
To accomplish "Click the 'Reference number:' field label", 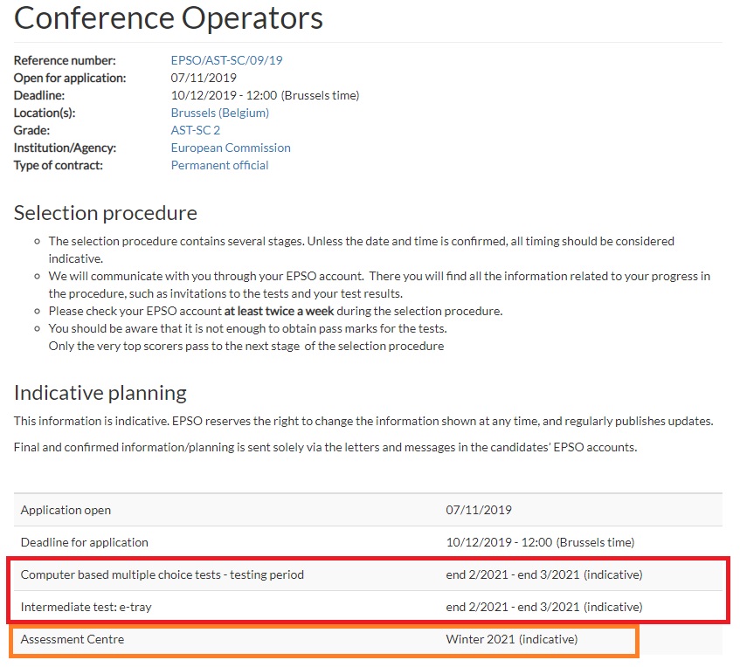I will 65,60.
